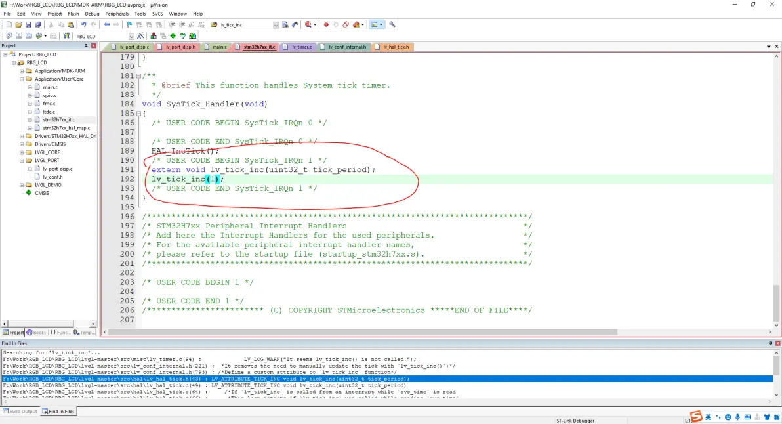The height and width of the screenshot is (424, 782).
Task: Expand main.c file node in project tree
Action: click(x=30, y=87)
